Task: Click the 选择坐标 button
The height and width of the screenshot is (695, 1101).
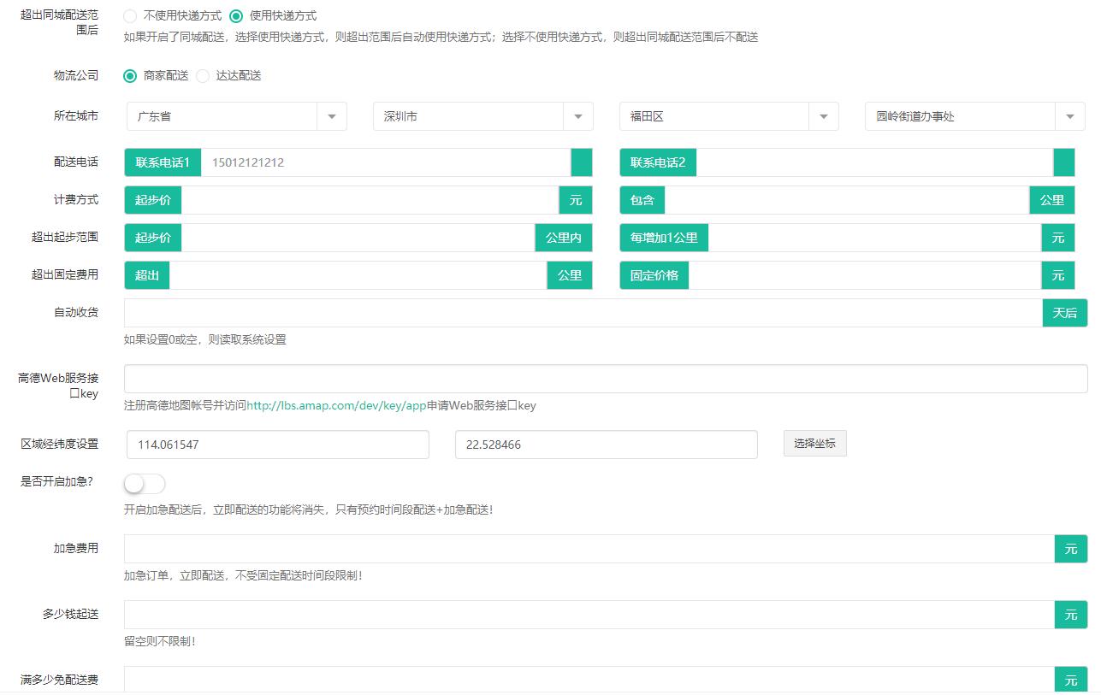Action: tap(814, 443)
